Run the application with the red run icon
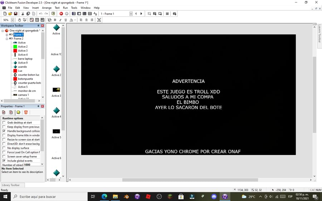 (61, 14)
